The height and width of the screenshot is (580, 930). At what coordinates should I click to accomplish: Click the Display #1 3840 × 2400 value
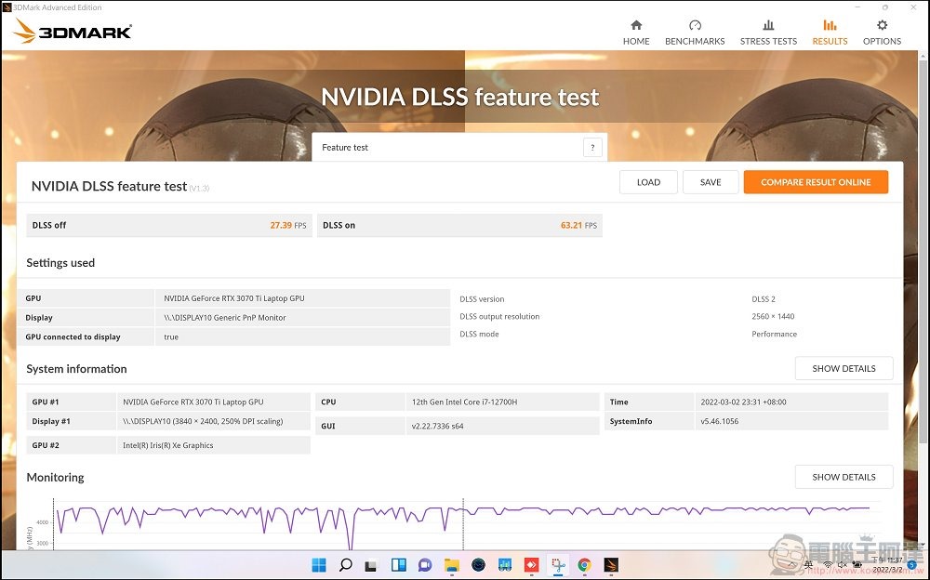pos(203,421)
